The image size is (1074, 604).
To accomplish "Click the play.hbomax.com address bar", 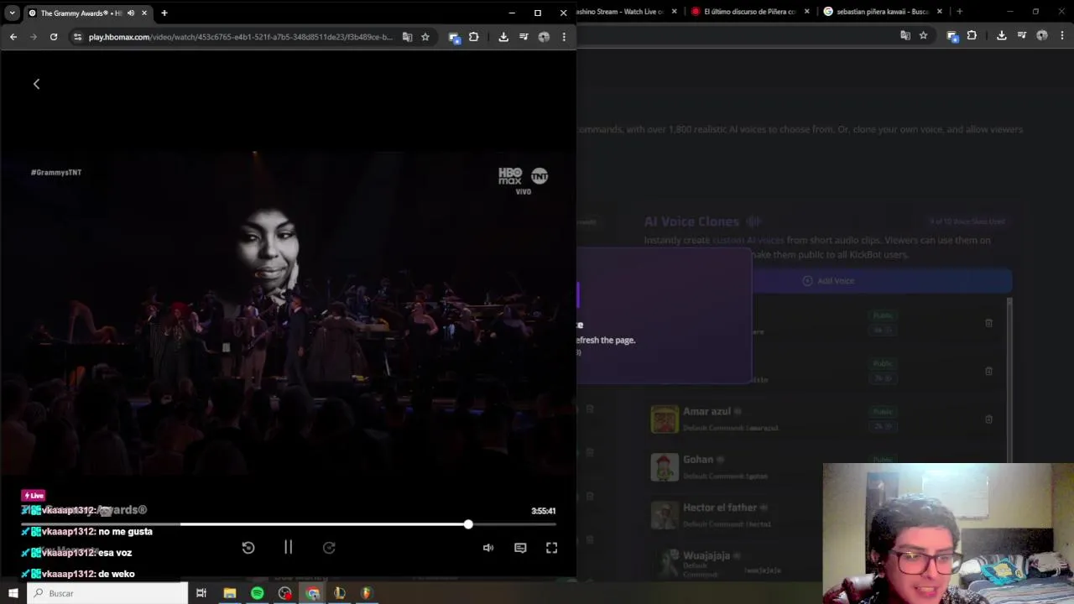I will [x=240, y=37].
